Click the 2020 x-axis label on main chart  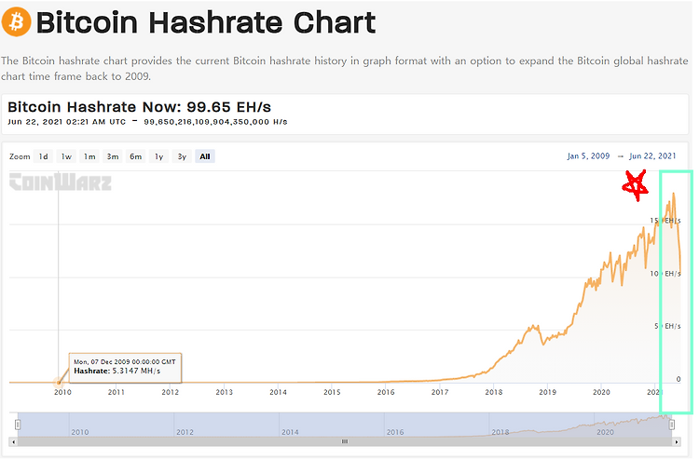(x=601, y=392)
